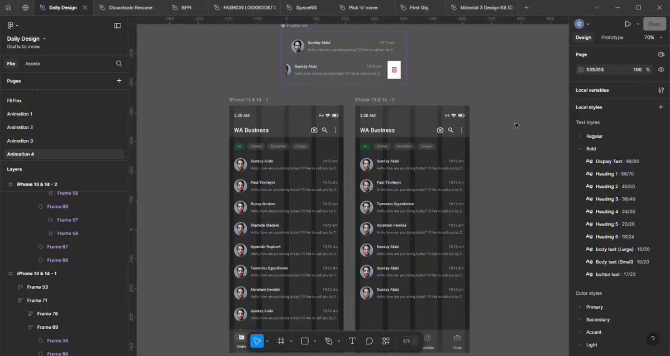Expand the Regular text styles group
The height and width of the screenshot is (356, 670).
pos(579,136)
